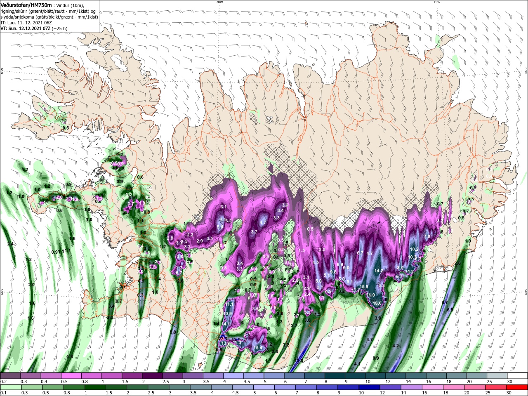Click the 14.8 precipitation value on map

click(409, 271)
